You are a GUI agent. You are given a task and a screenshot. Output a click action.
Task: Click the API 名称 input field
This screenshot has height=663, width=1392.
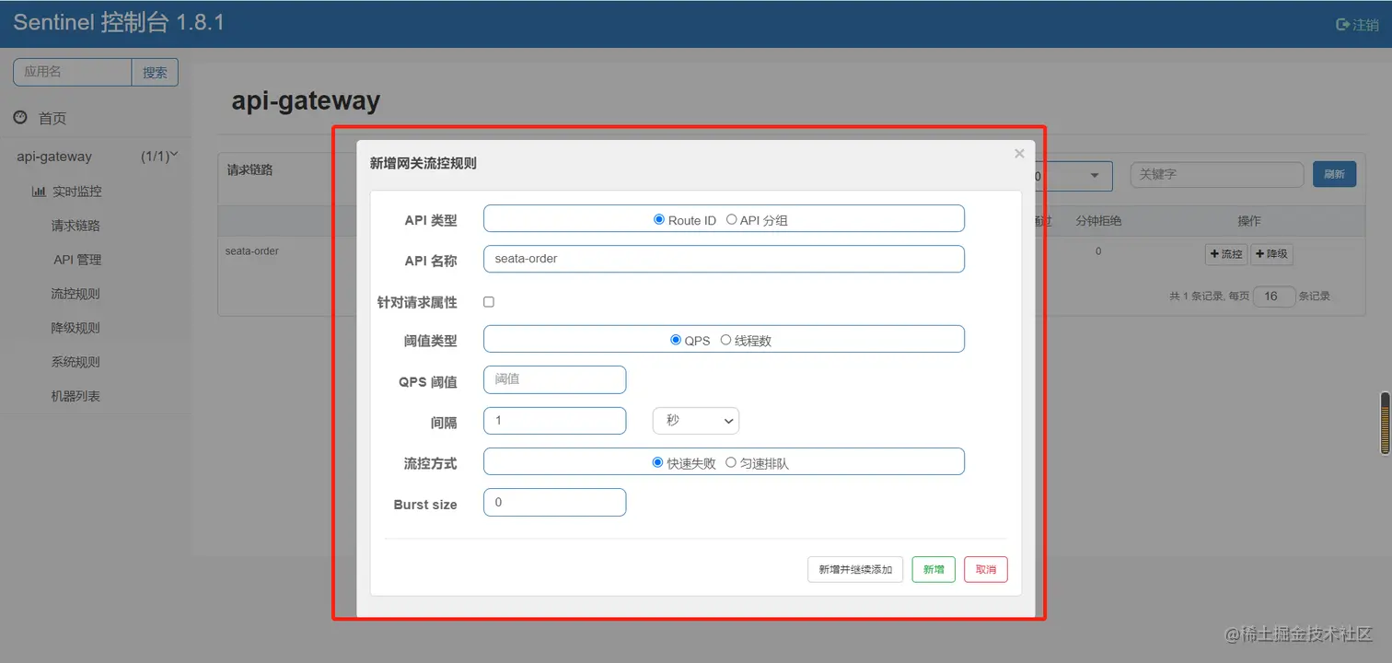[x=724, y=259]
